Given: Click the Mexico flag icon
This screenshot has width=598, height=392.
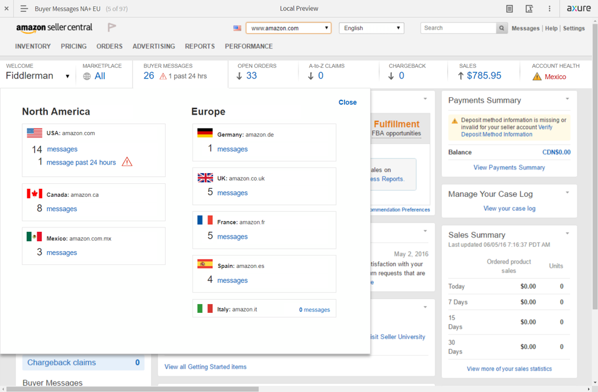Looking at the screenshot, I should click(x=34, y=237).
